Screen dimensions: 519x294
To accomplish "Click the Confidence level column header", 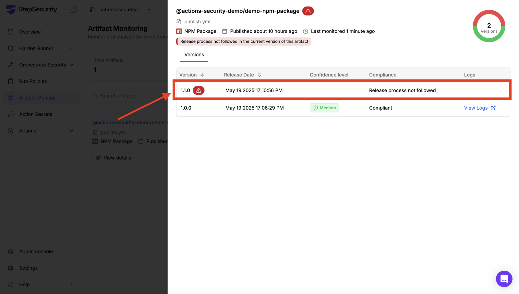I will 329,75.
